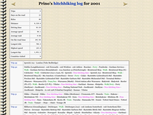Select the 'Highest speed' label

pyautogui.click(x=17, y=48)
